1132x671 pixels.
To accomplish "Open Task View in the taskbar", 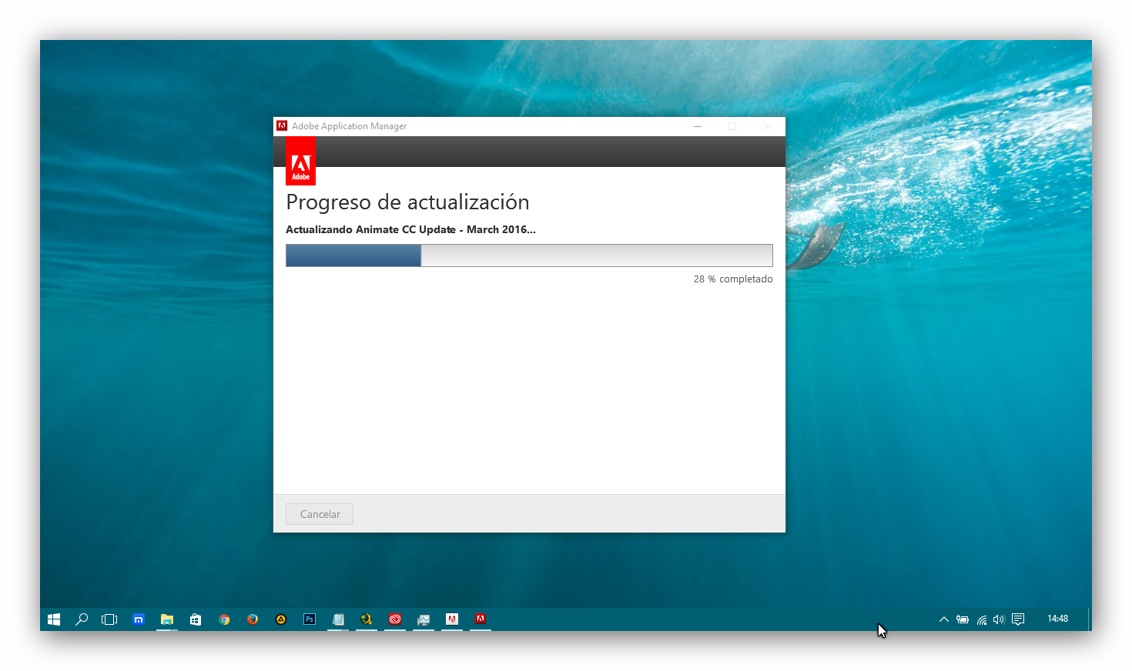I will [x=109, y=619].
